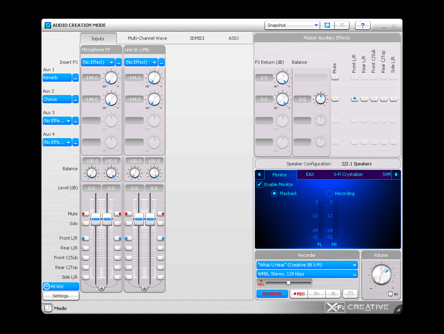Select the Recording radio button
Viewport: 444px width, 334px height.
pos(329,193)
